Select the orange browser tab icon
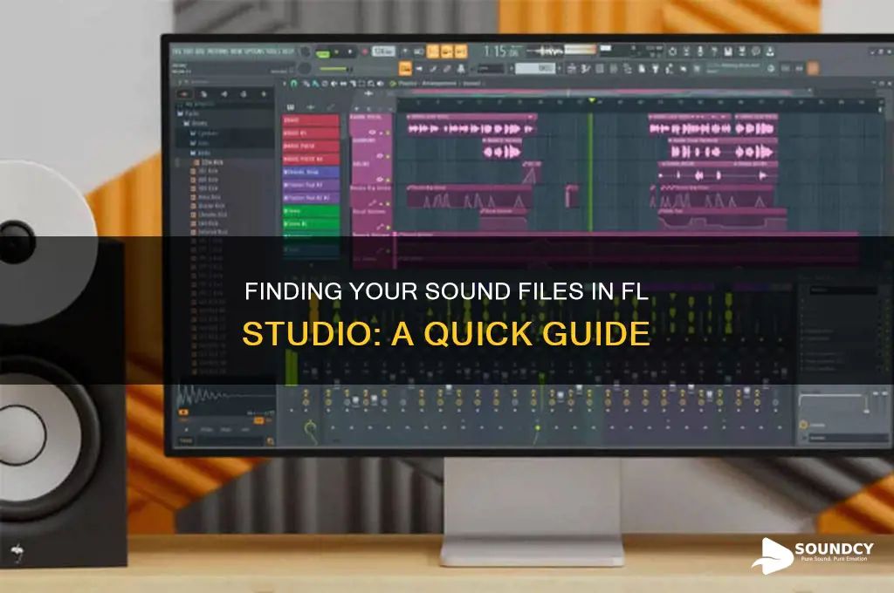 click(x=183, y=94)
